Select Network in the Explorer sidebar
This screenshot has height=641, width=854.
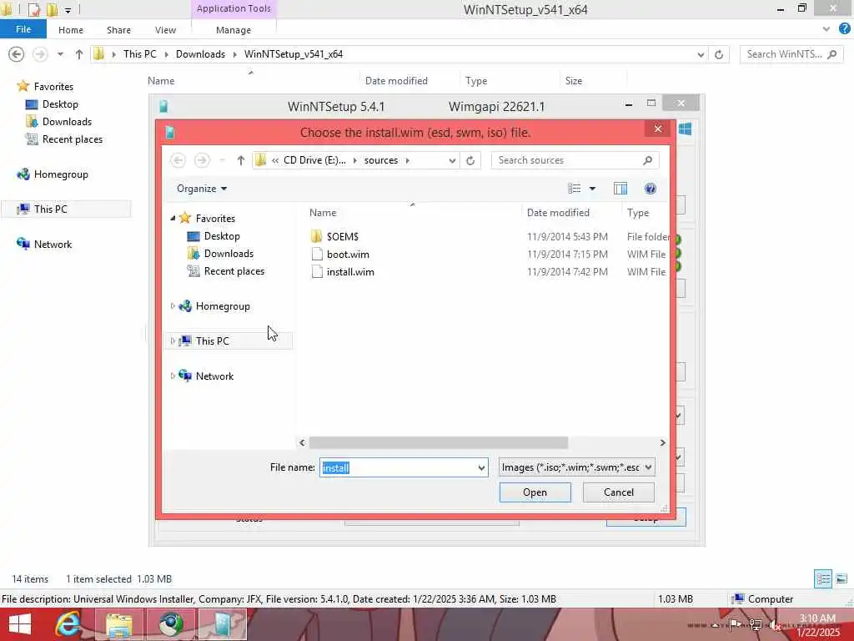(53, 245)
